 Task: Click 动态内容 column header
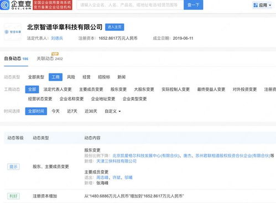point(92,138)
